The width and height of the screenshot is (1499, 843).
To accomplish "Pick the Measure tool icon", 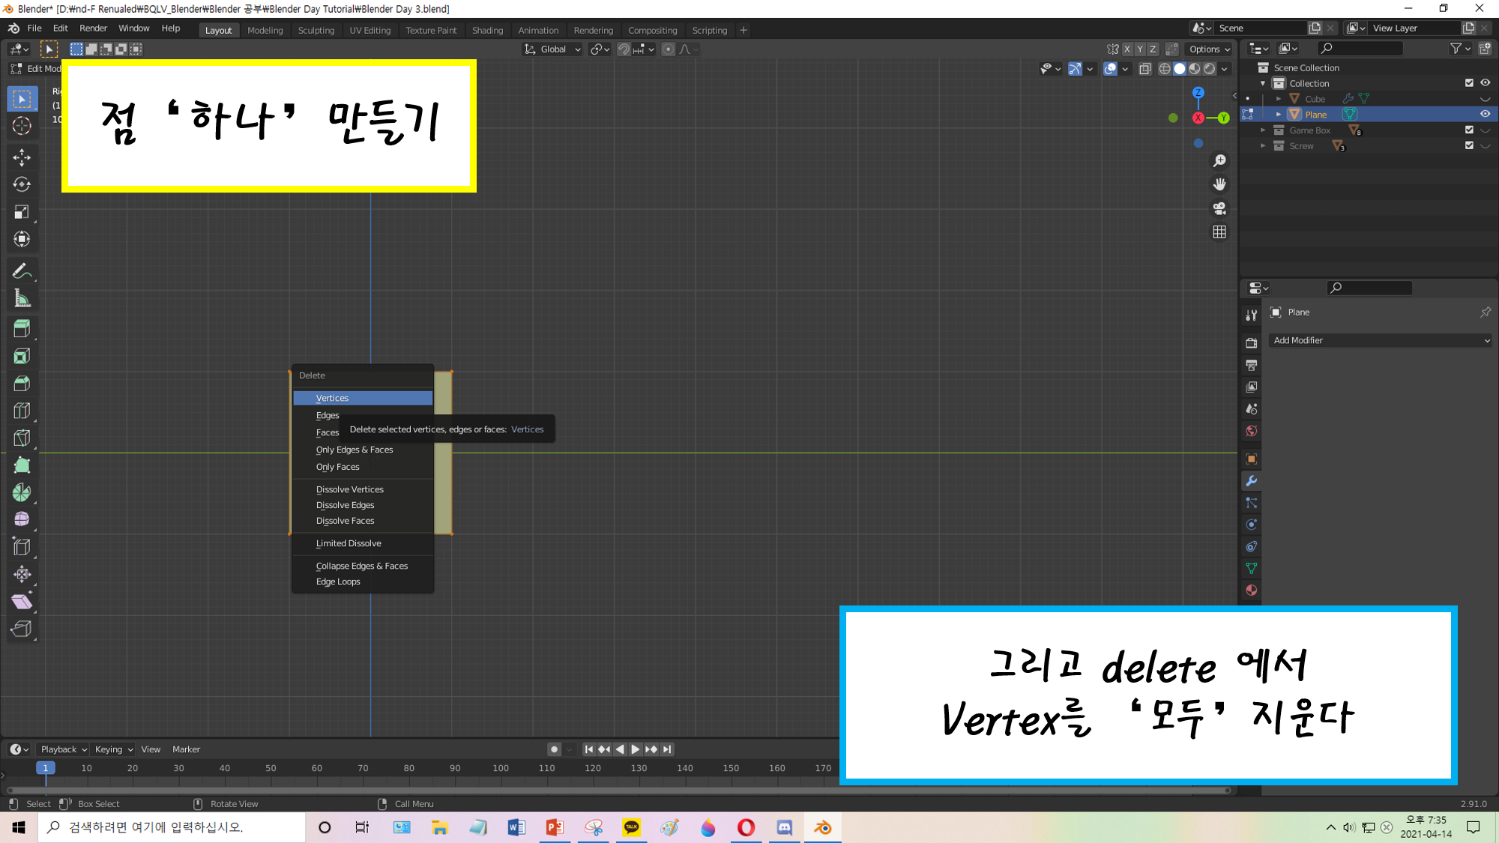I will [22, 299].
